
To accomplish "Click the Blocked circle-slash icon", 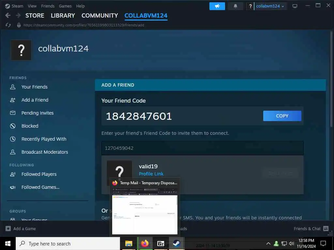I will [x=13, y=126].
